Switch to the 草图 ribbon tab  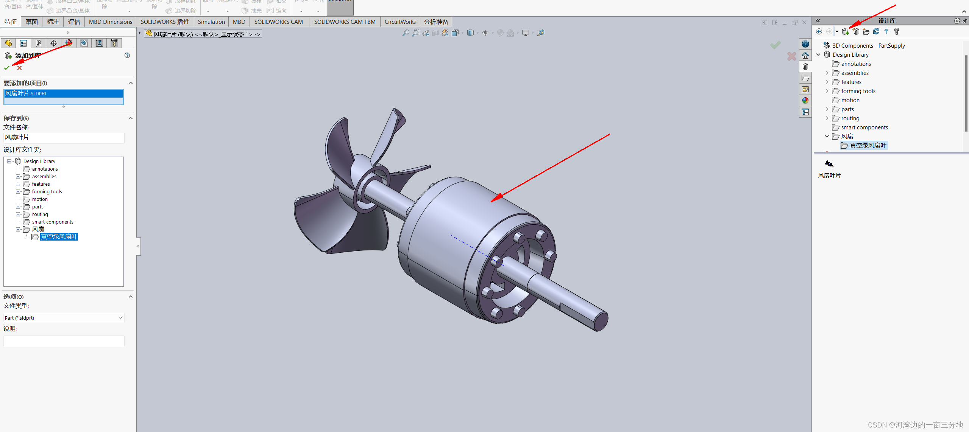pyautogui.click(x=32, y=22)
